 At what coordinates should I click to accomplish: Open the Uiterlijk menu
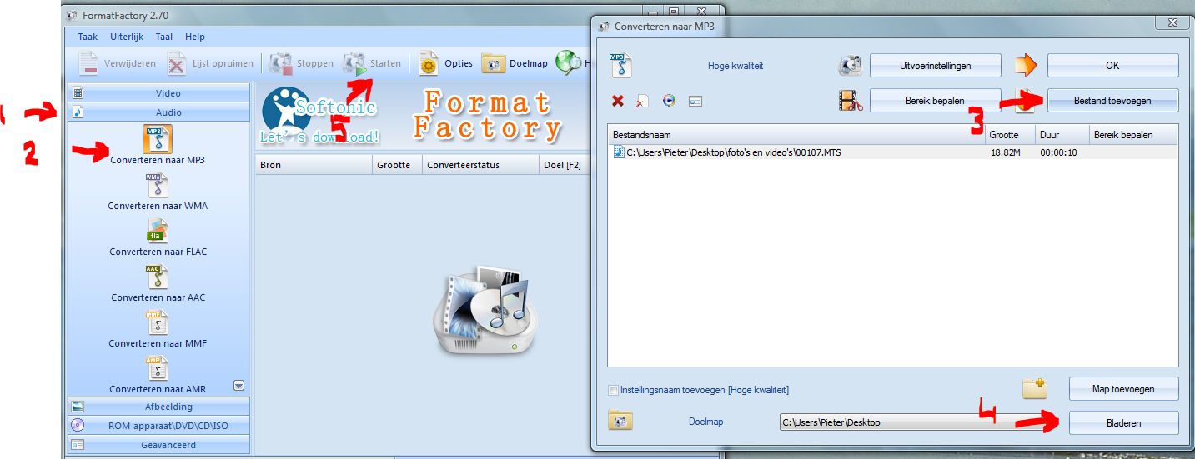tap(127, 37)
